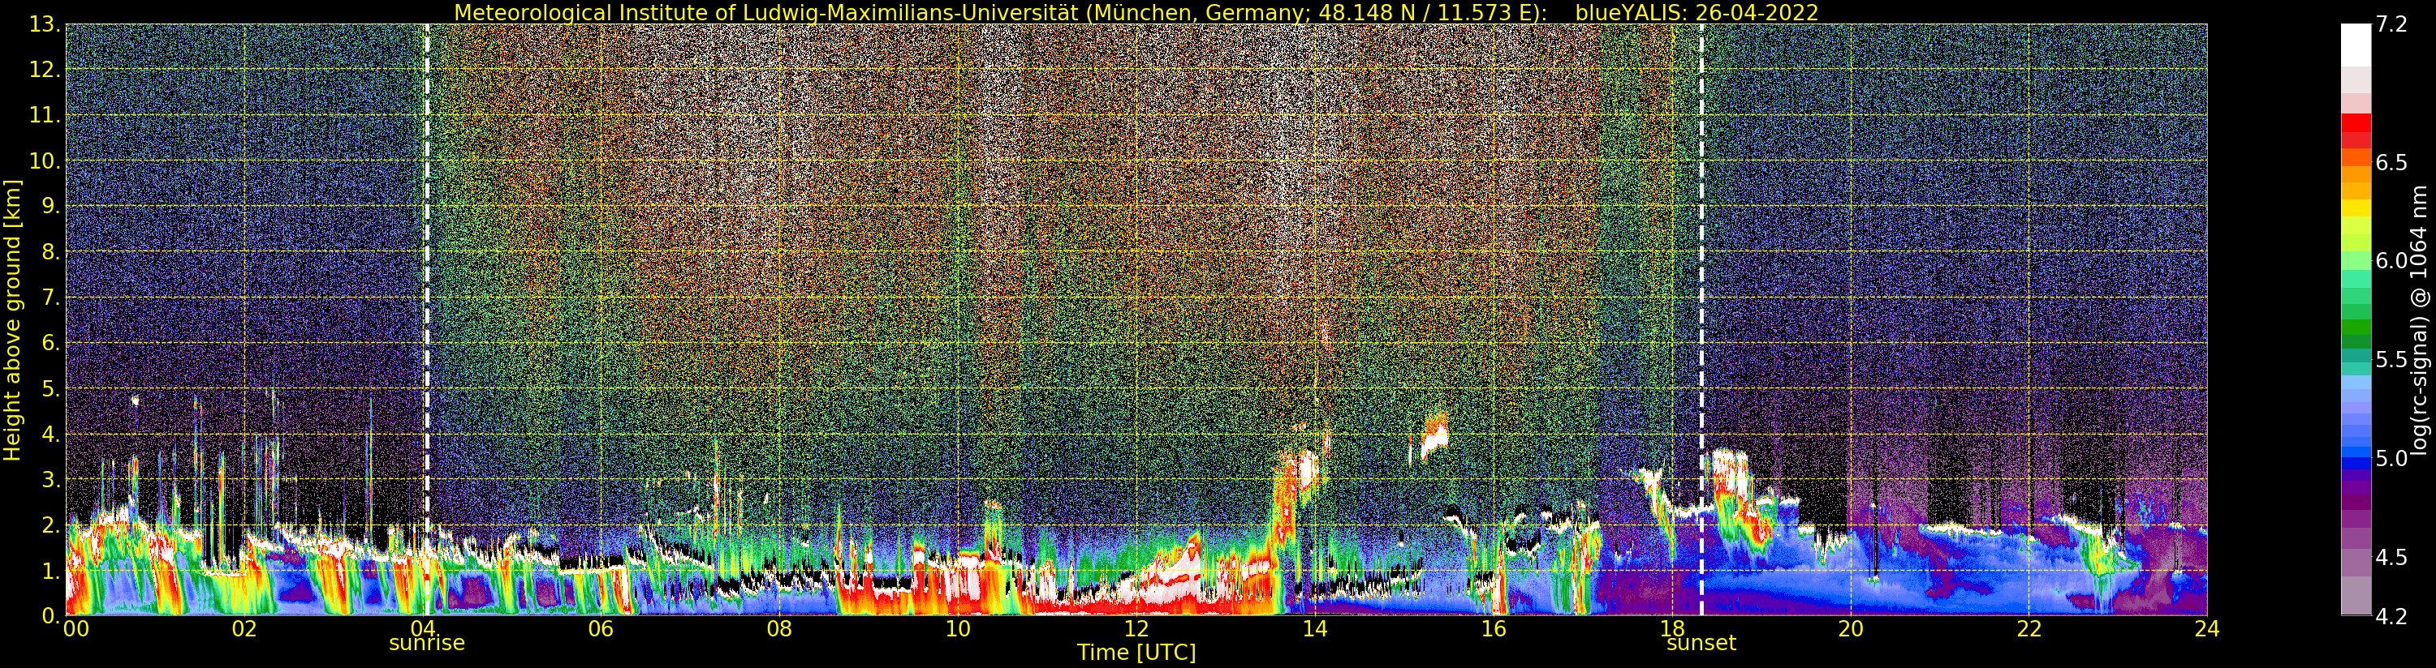Click the height axis tick label 8
Image resolution: width=2436 pixels, height=668 pixels.
coord(51,252)
